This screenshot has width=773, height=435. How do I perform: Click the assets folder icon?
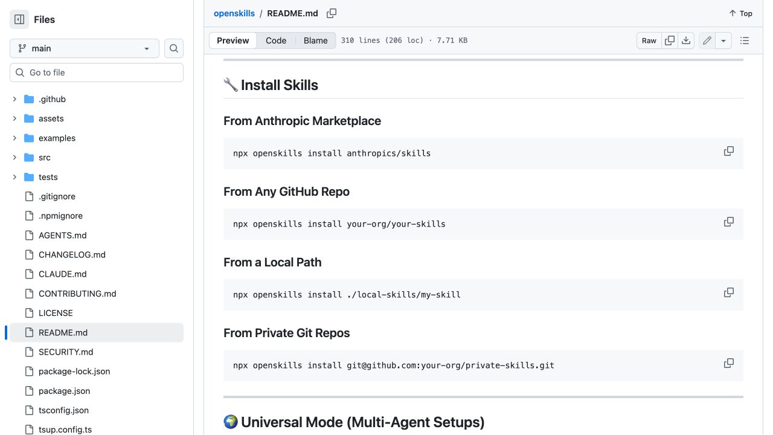pyautogui.click(x=29, y=118)
